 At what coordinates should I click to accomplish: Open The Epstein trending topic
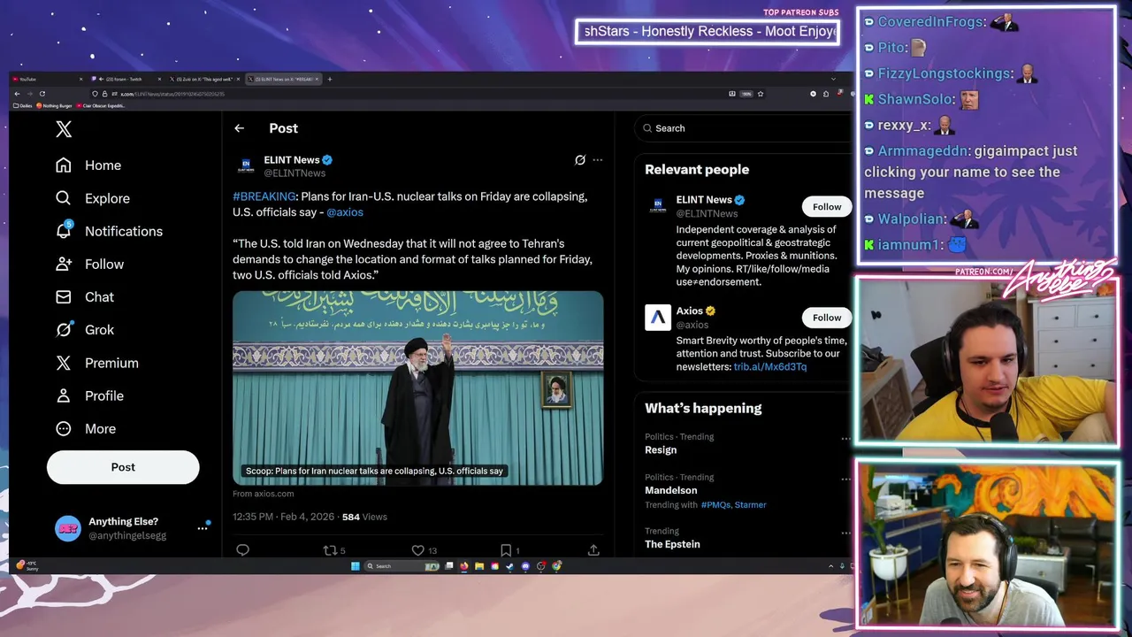pos(672,544)
